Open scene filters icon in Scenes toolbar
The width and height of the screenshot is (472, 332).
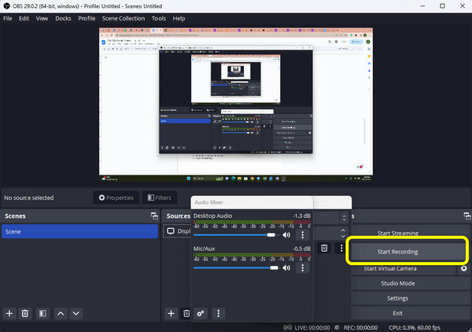[42, 314]
